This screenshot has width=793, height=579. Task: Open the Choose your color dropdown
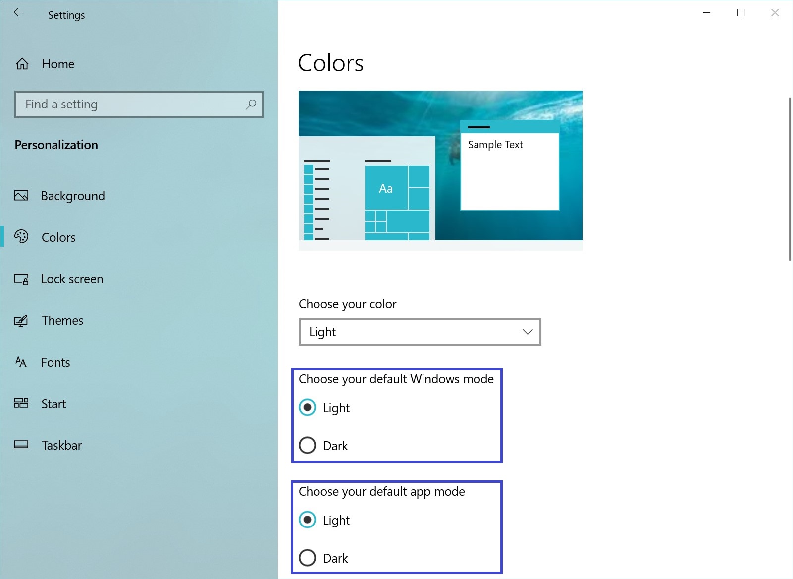[x=420, y=332]
